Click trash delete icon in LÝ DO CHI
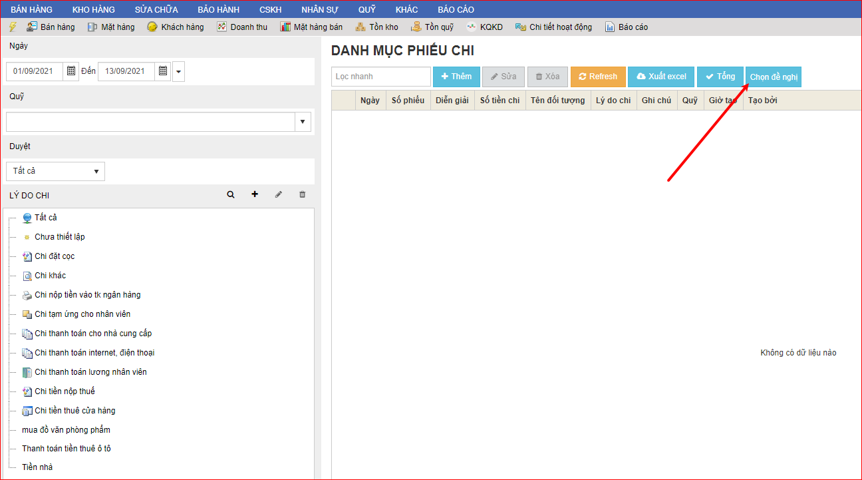Screen dimensions: 862x480 [303, 194]
